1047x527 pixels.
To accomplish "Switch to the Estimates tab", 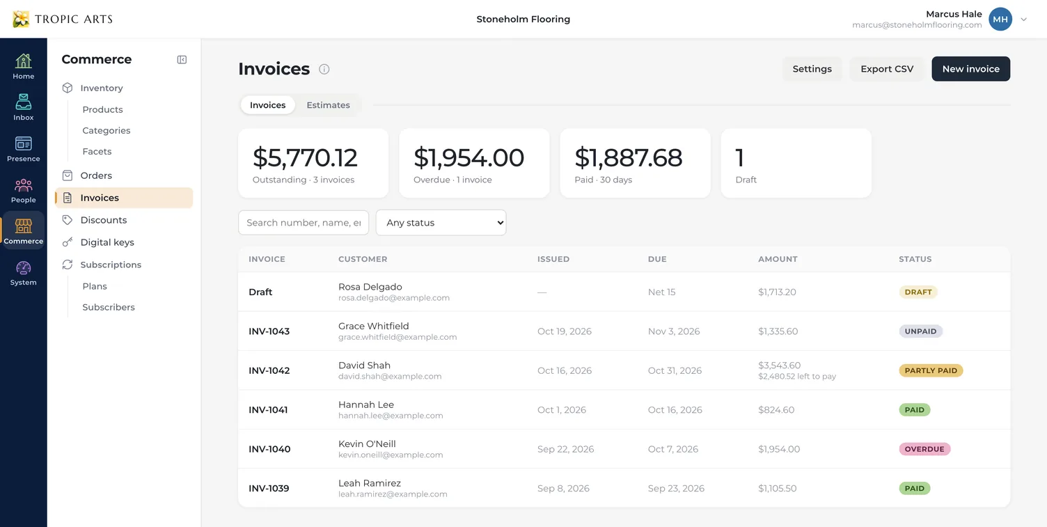I will click(328, 105).
